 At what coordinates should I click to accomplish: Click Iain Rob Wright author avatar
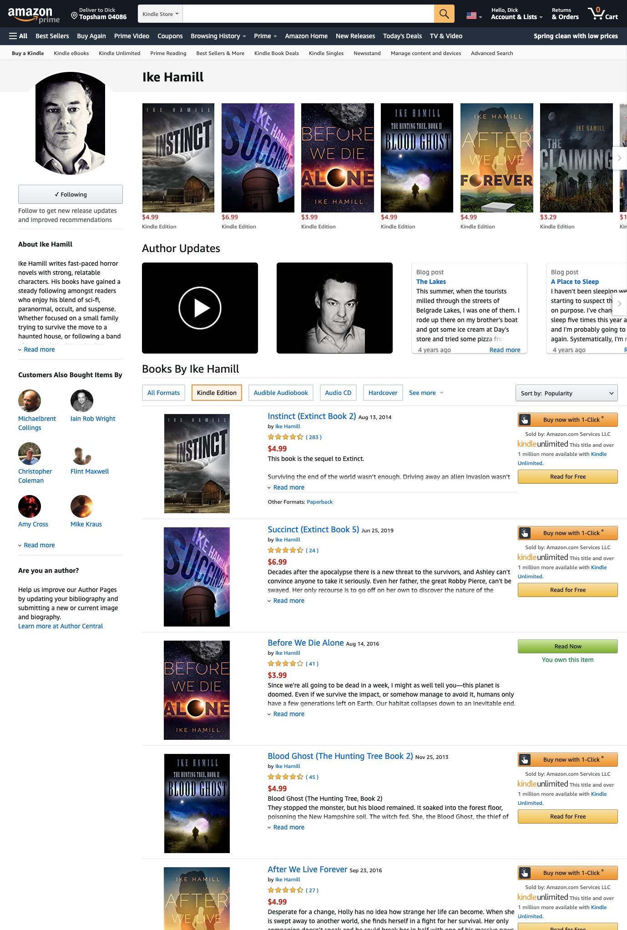(x=82, y=401)
